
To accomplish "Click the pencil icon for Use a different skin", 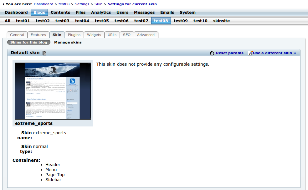I will pyautogui.click(x=250, y=53).
